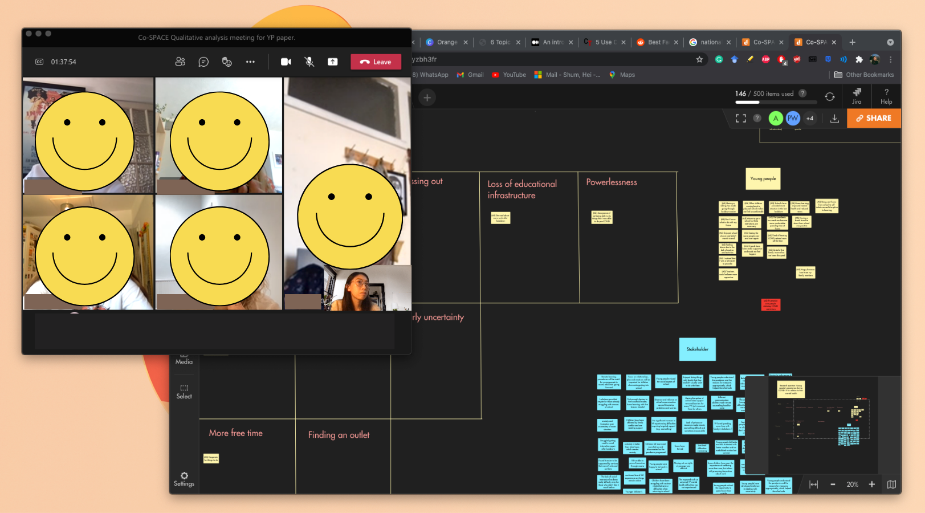Open the WhatsApp bookmark

pos(431,75)
